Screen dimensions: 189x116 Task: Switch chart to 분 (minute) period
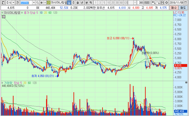tap(86, 2)
